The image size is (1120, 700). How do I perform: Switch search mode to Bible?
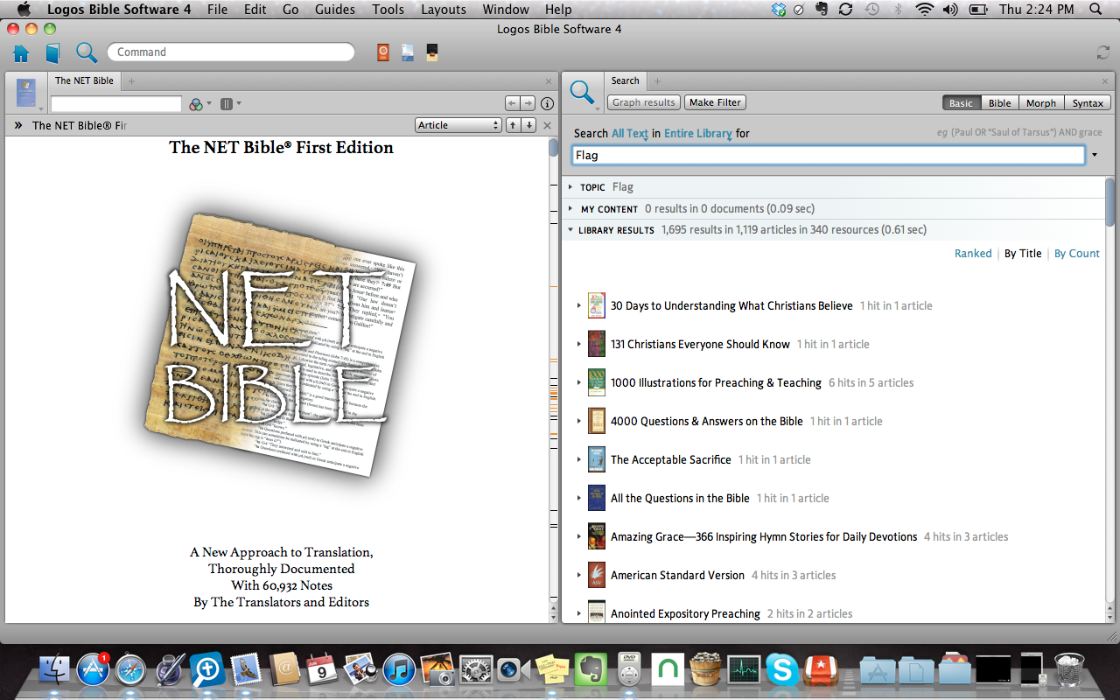click(999, 102)
